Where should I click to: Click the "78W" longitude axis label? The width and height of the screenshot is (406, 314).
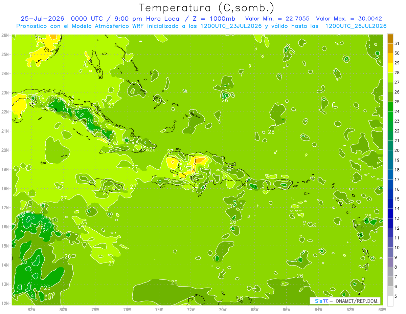coord(95,309)
